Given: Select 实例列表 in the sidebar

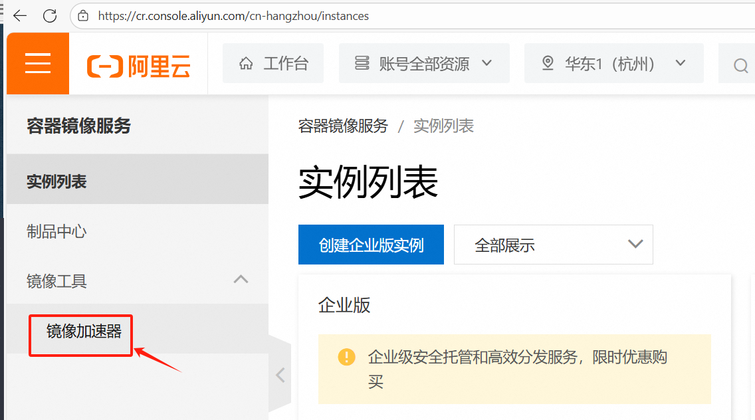Looking at the screenshot, I should point(137,179).
